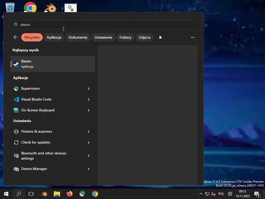Launch Blender from the taskbar
This screenshot has width=265, height=199.
[x=44, y=194]
